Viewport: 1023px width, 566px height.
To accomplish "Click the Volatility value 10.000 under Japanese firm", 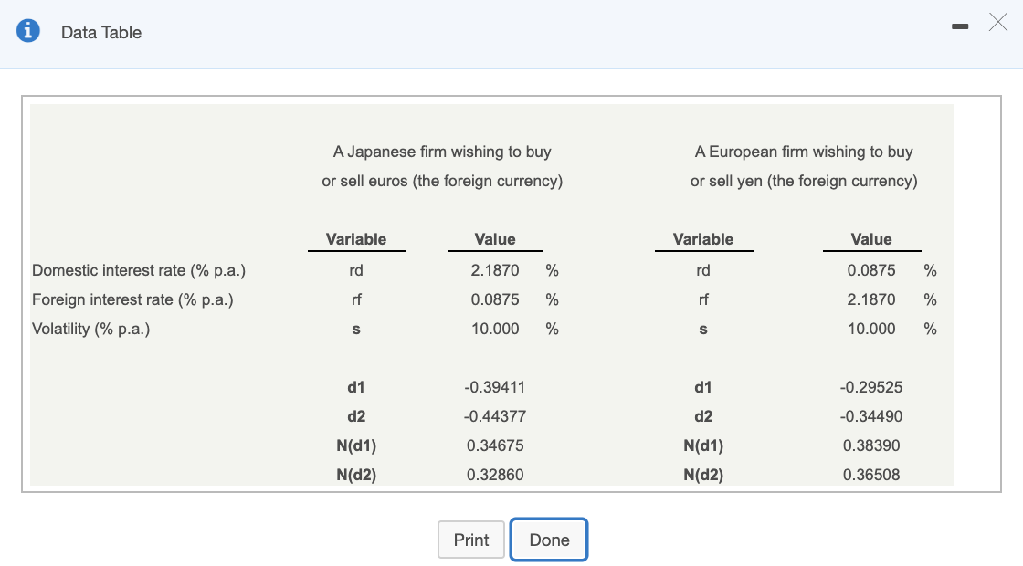I will 495,329.
